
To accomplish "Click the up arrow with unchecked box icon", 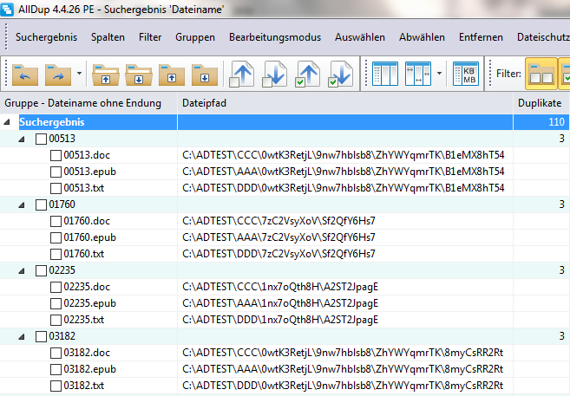I will pos(242,75).
